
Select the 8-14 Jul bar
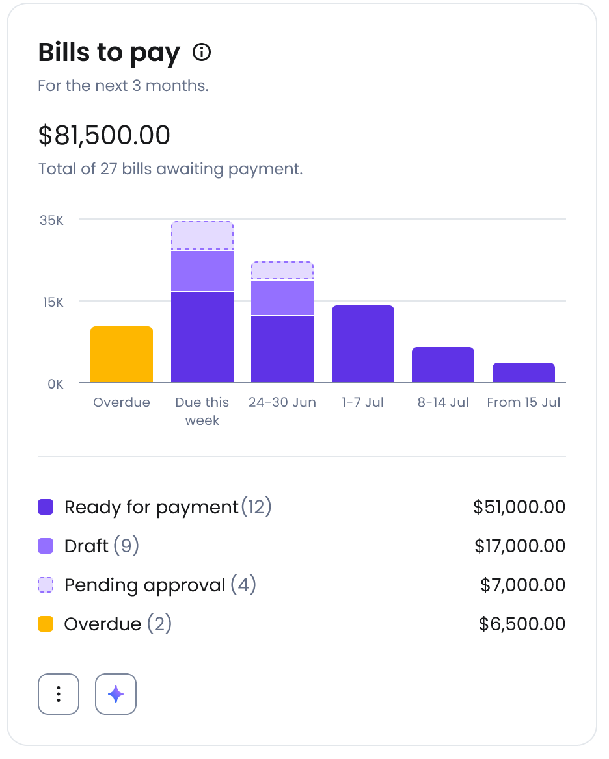click(443, 365)
